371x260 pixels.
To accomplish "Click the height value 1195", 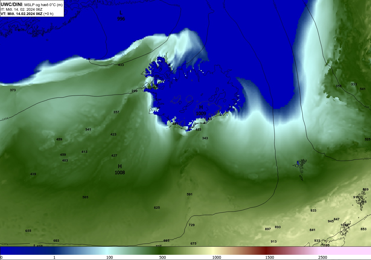I will click(325, 245).
